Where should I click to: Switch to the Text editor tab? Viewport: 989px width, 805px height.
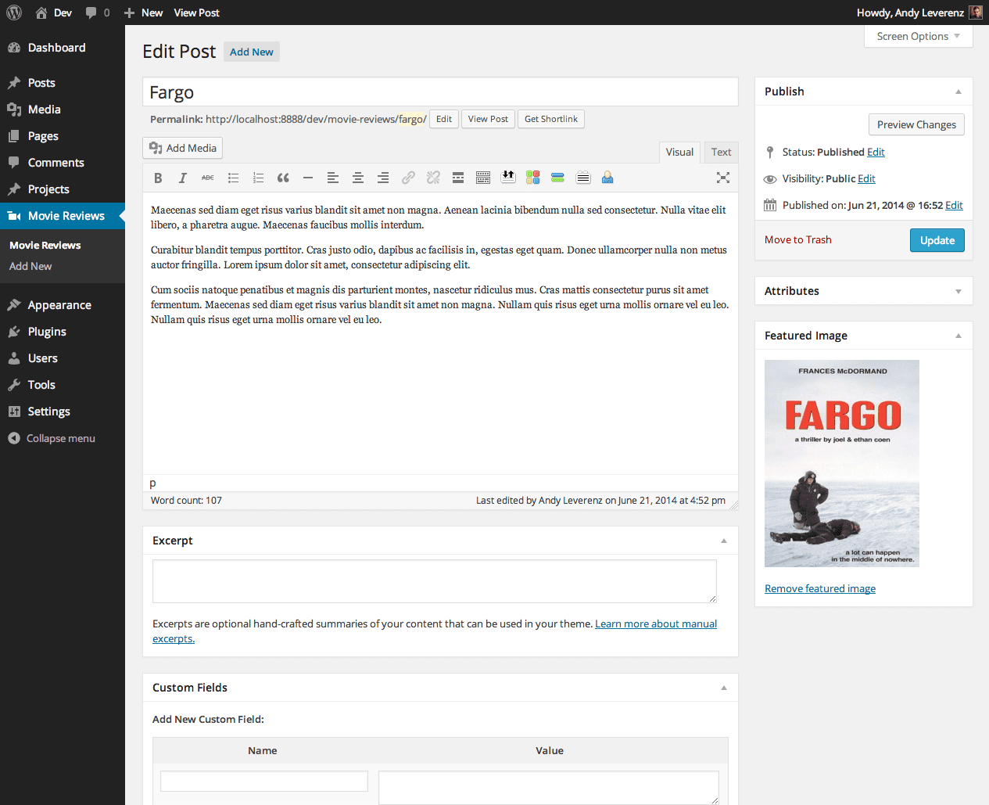(721, 152)
